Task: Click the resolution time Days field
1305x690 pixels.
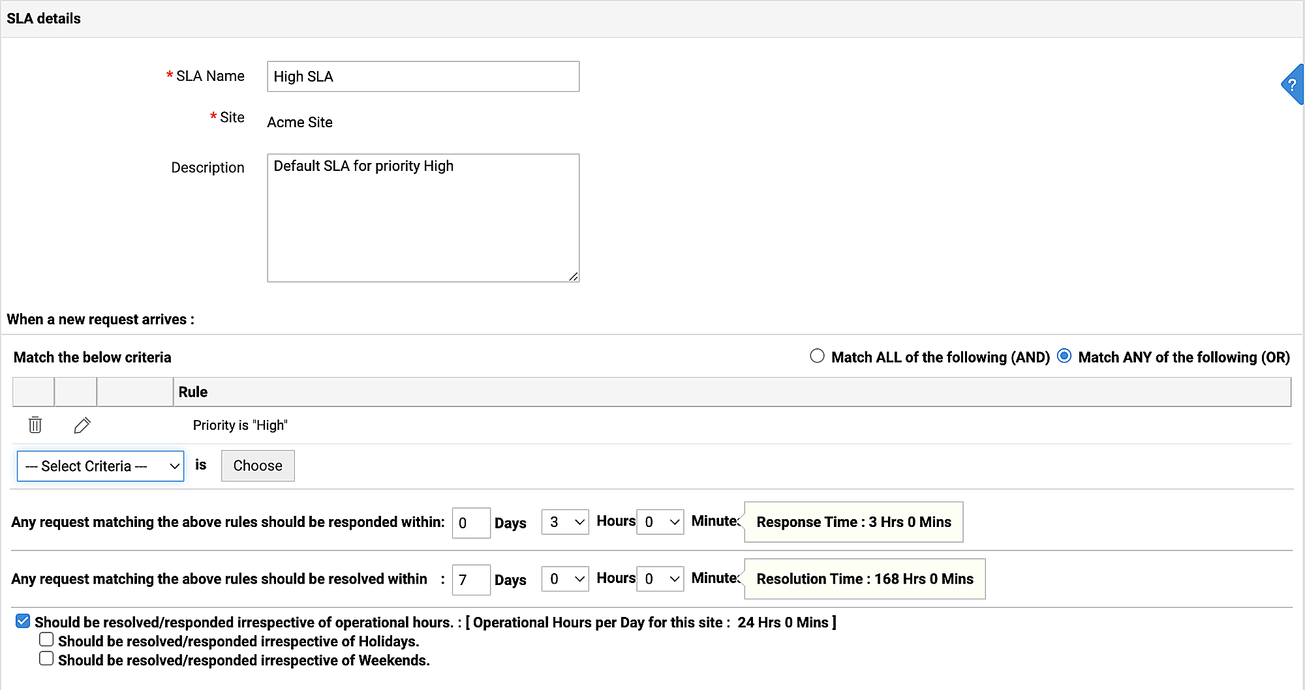Action: (x=470, y=580)
